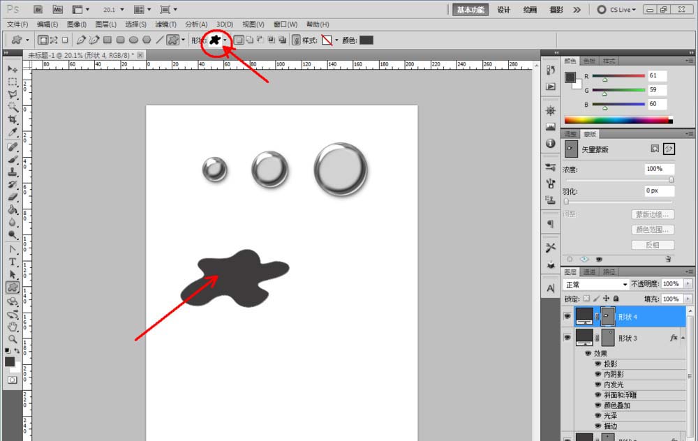The height and width of the screenshot is (441, 698).
Task: Open the 滤镜(T) menu
Action: point(165,24)
